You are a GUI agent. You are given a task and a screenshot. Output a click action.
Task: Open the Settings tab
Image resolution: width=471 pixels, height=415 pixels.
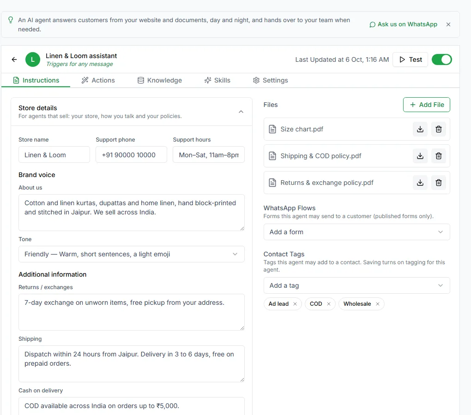coord(270,80)
